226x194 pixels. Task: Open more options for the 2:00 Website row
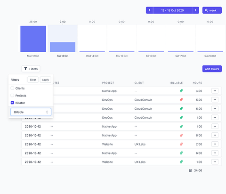pos(215,144)
